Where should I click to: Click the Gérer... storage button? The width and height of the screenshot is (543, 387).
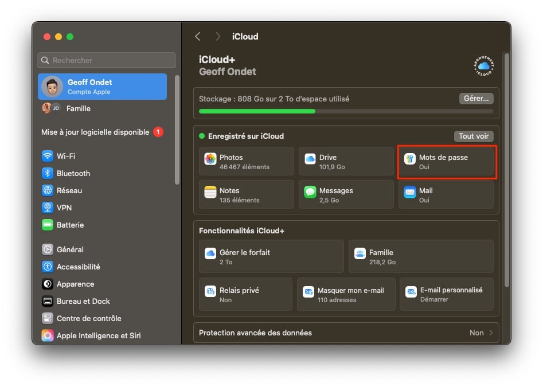point(476,98)
